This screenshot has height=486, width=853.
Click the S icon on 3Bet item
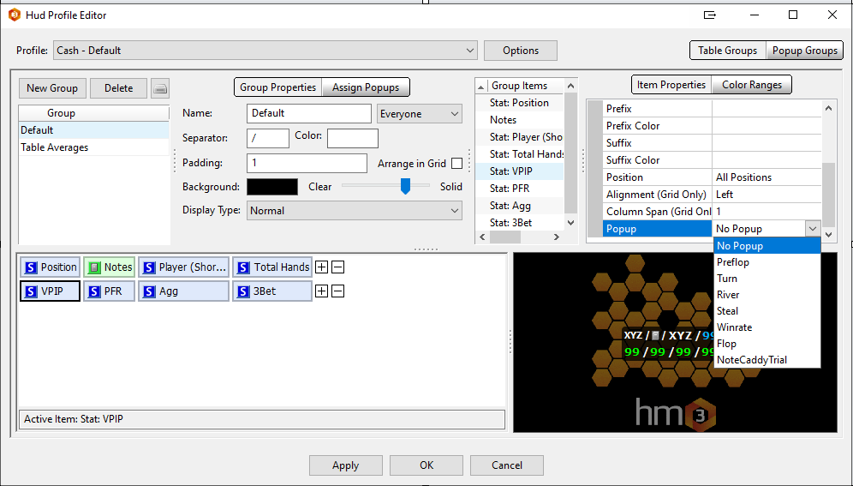pyautogui.click(x=244, y=291)
